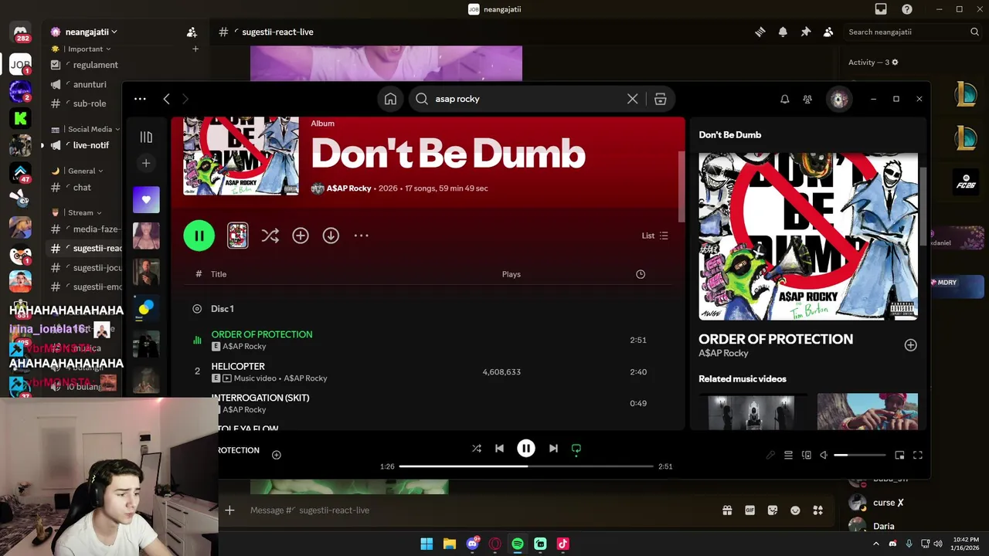Open Discord threads icon

coord(760,32)
